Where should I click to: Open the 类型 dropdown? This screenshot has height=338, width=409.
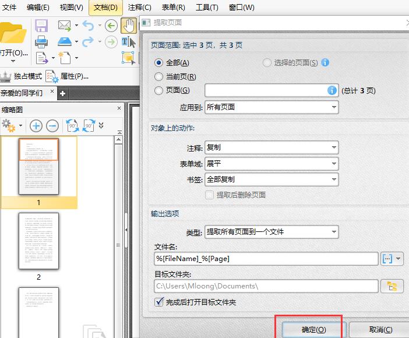(272, 232)
